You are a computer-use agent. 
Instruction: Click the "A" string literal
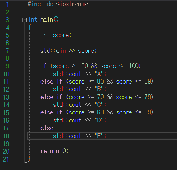[99, 74]
